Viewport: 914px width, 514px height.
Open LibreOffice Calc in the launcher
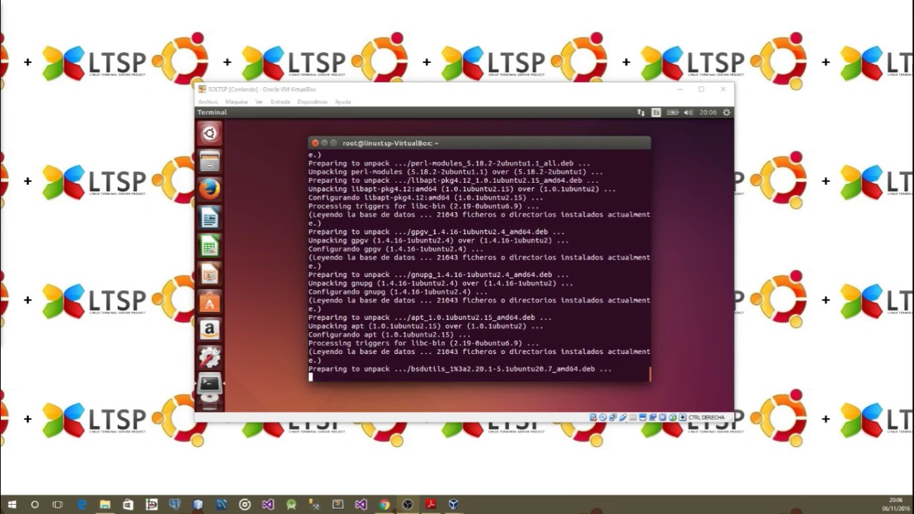pos(209,246)
